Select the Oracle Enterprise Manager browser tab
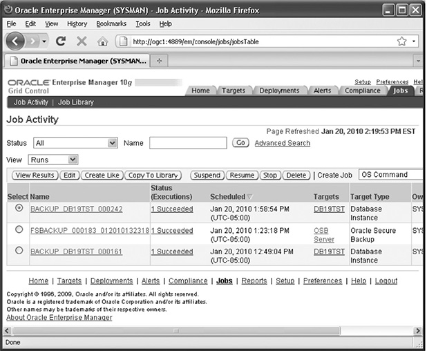Viewport: 427px width, 351px height. pyautogui.click(x=77, y=61)
